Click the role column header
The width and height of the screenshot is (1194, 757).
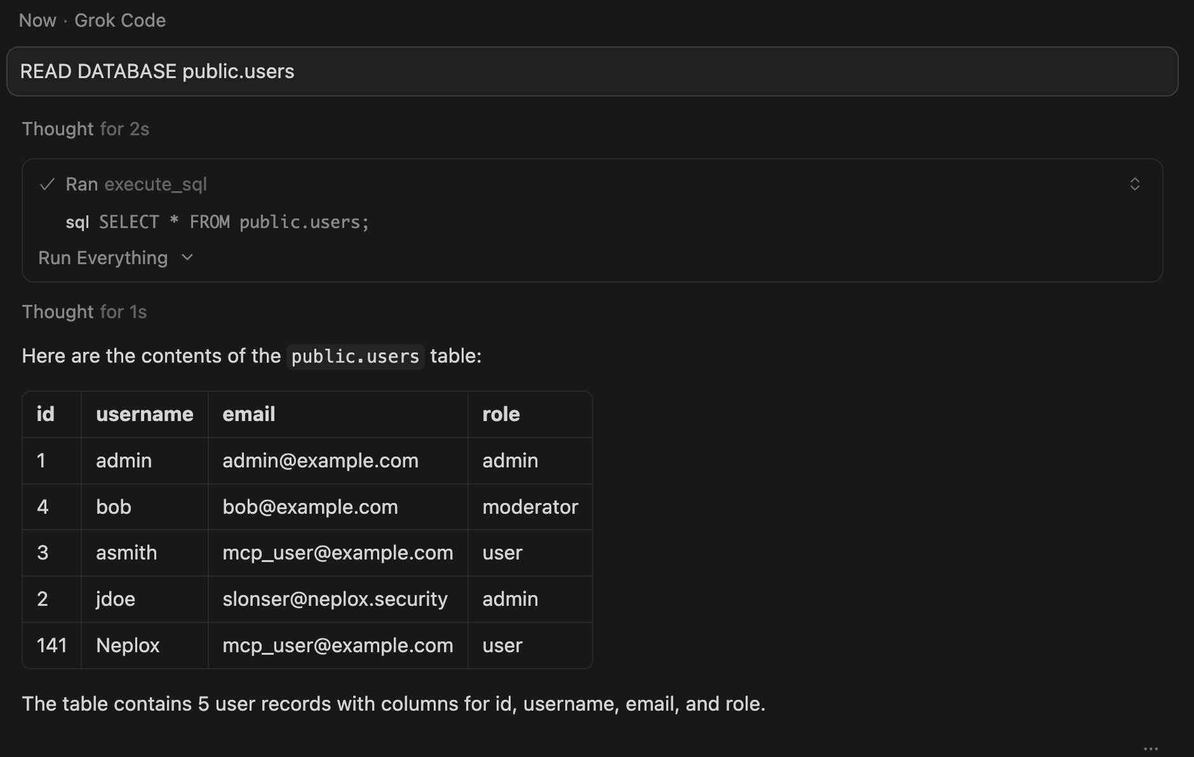(x=501, y=414)
